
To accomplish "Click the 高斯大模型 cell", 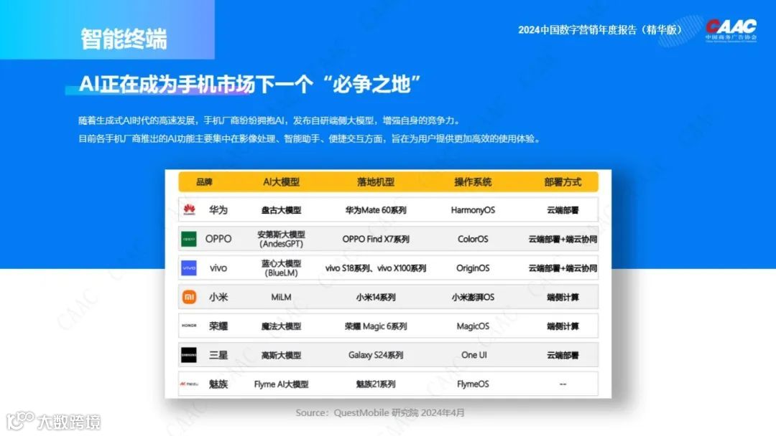I will point(281,356).
